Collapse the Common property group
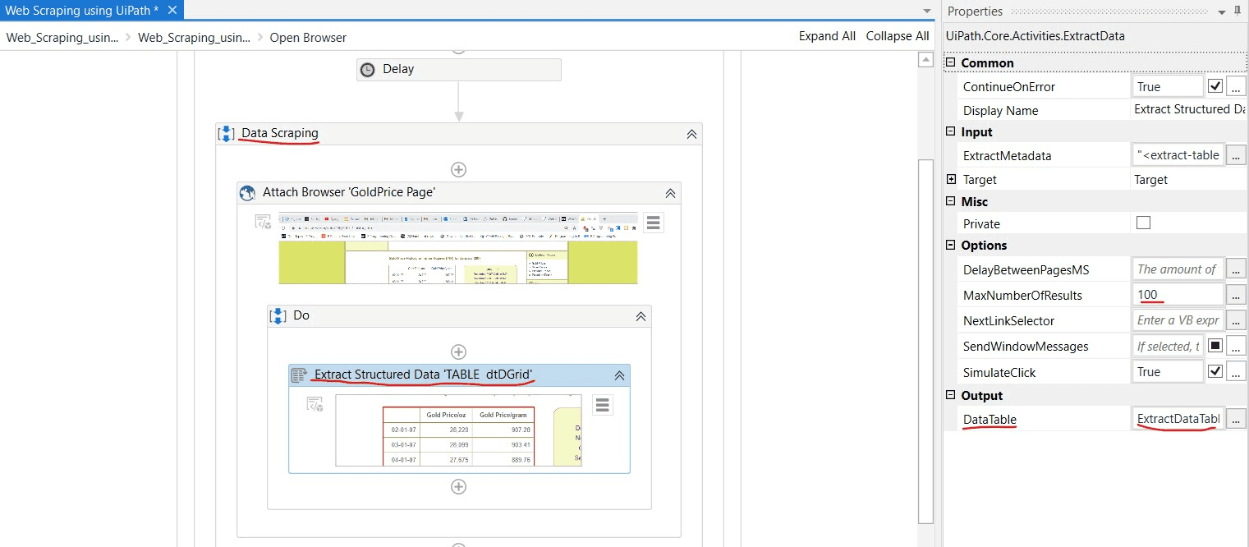This screenshot has height=547, width=1249. pos(951,63)
